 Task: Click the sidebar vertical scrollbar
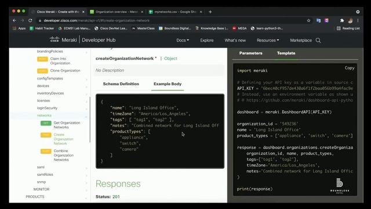[x=90, y=120]
